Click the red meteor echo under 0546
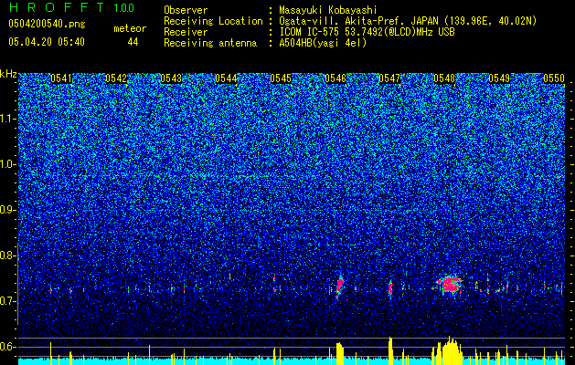The height and width of the screenshot is (365, 575). pos(340,286)
